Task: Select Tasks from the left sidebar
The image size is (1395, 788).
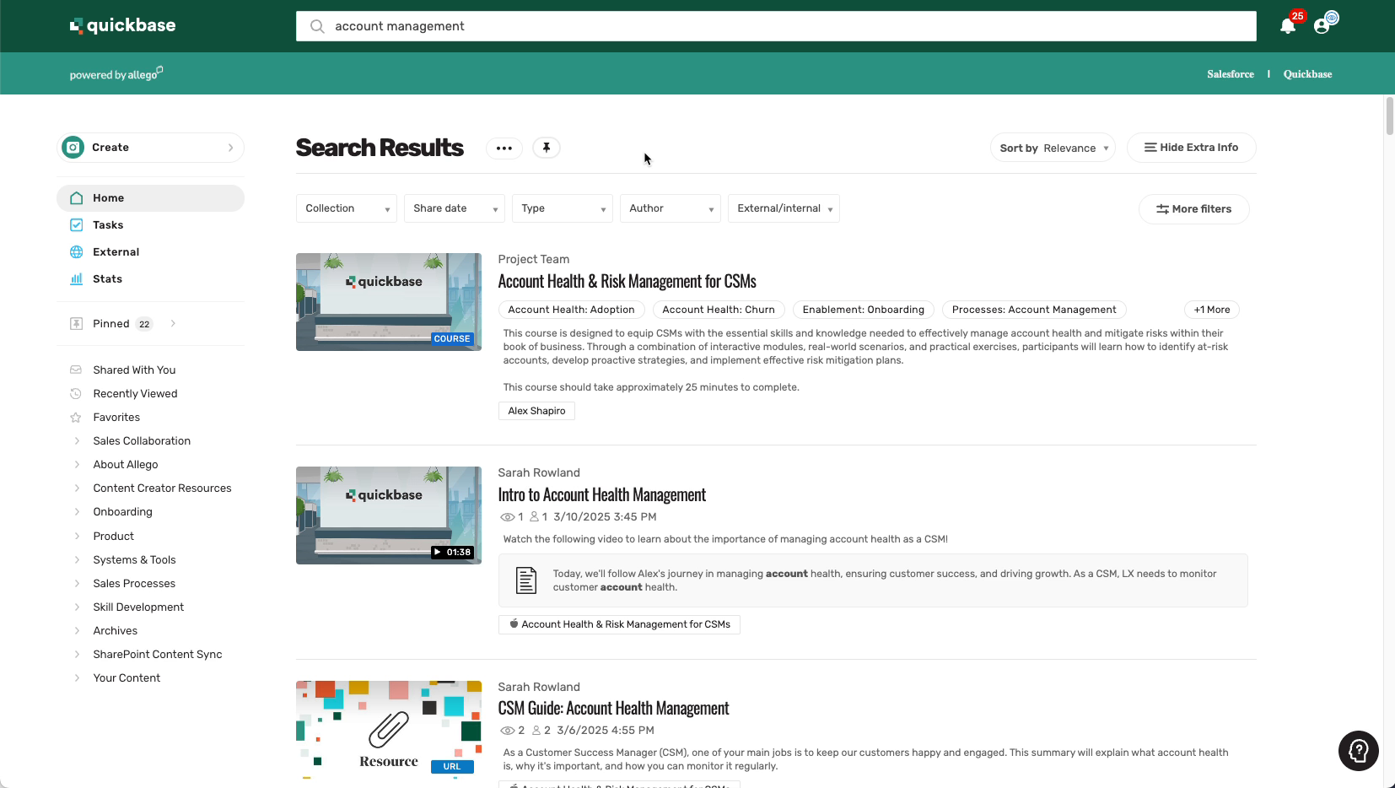Action: (x=108, y=224)
